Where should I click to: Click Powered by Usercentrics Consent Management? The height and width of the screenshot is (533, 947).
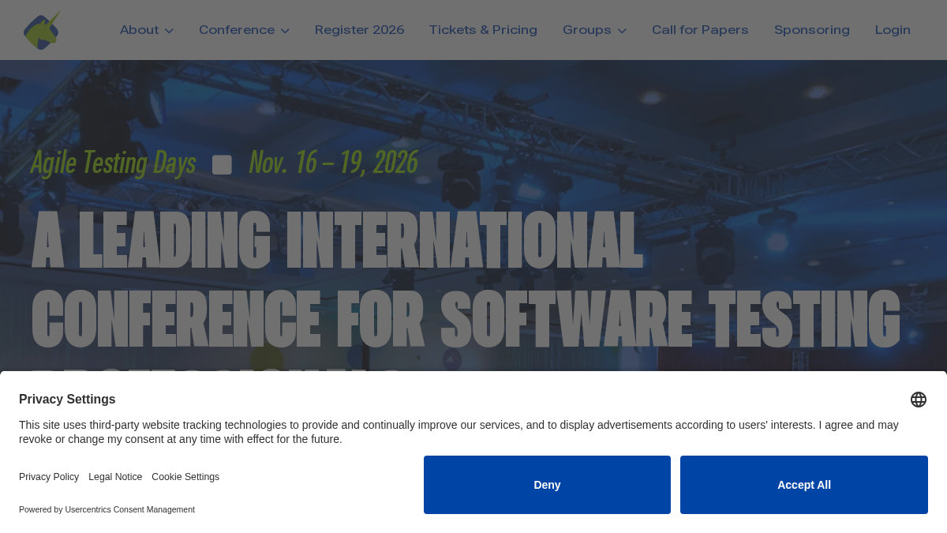[107, 509]
